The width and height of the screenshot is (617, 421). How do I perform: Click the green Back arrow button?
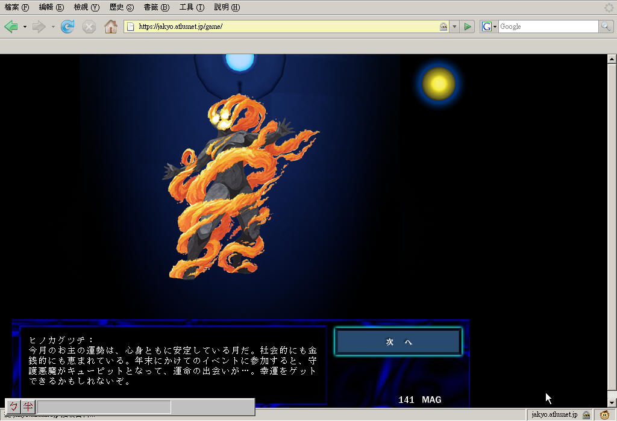[11, 27]
